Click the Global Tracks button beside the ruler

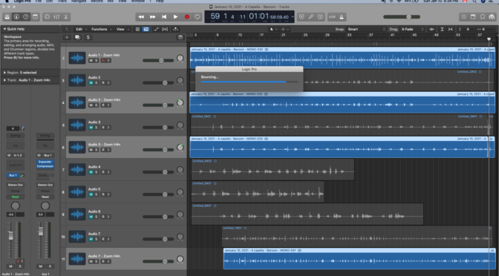(x=180, y=37)
